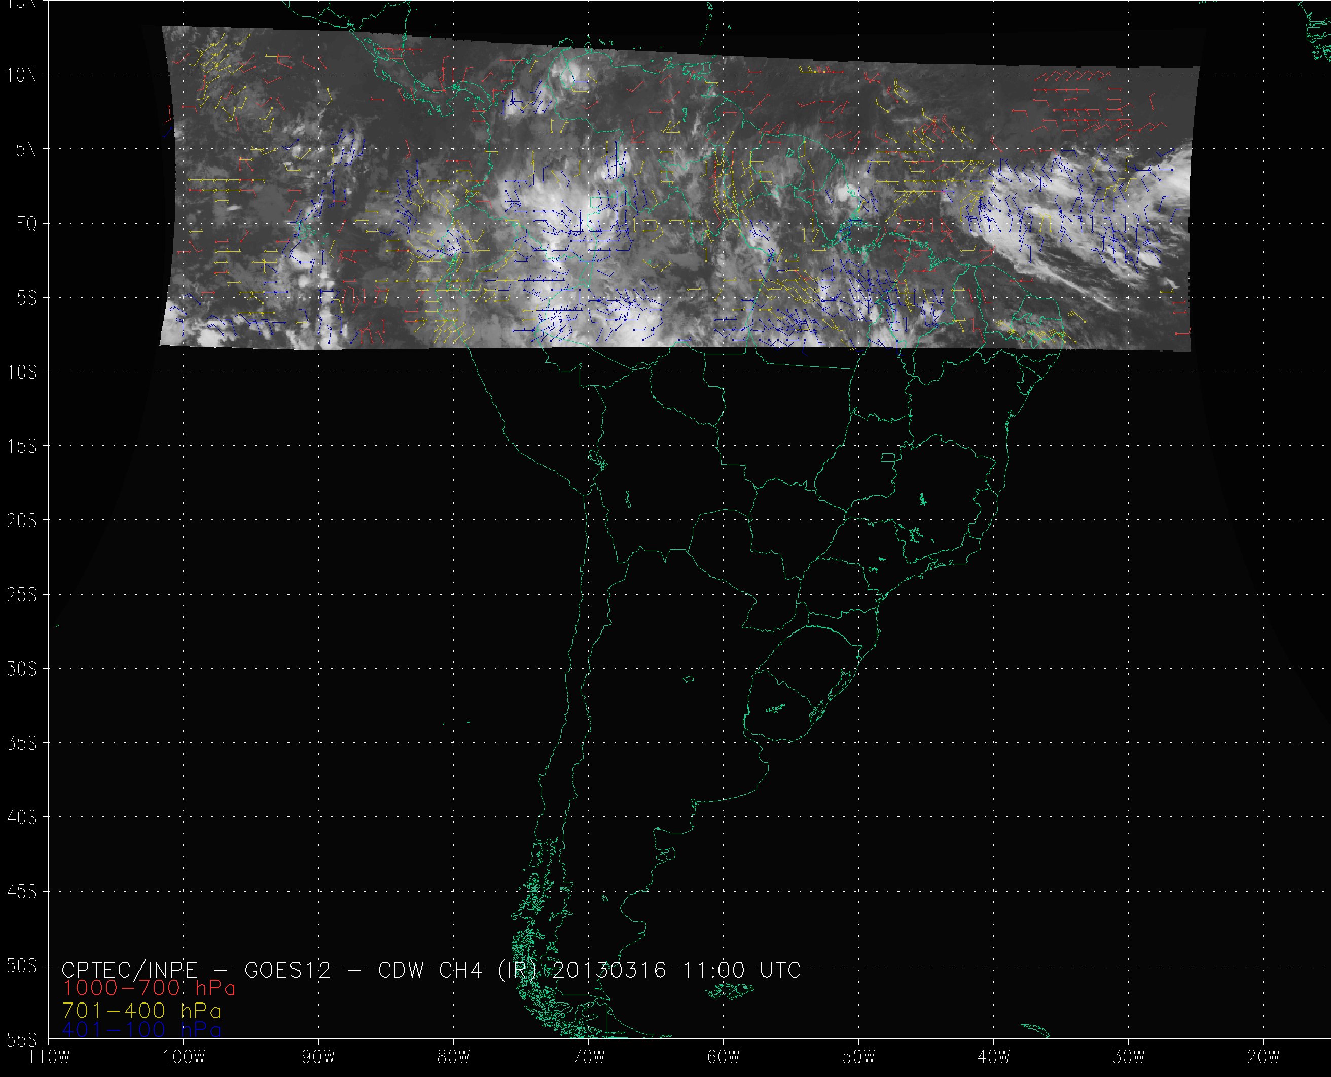Screen dimensions: 1331x1077
Task: Click the red 1000-700 hPa legend entry
Action: pos(149,988)
